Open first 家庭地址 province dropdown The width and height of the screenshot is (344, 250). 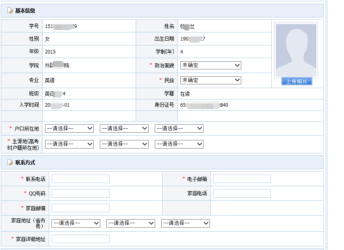(x=76, y=223)
